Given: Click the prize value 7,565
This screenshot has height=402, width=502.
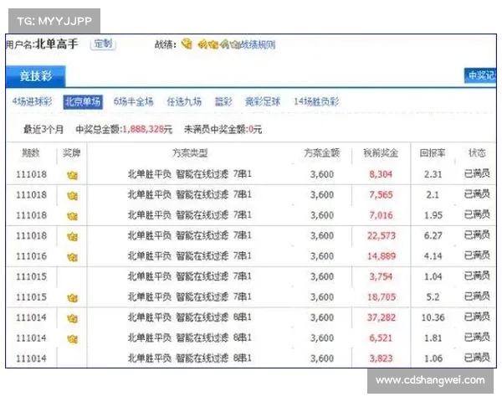Looking at the screenshot, I should pos(381,195).
